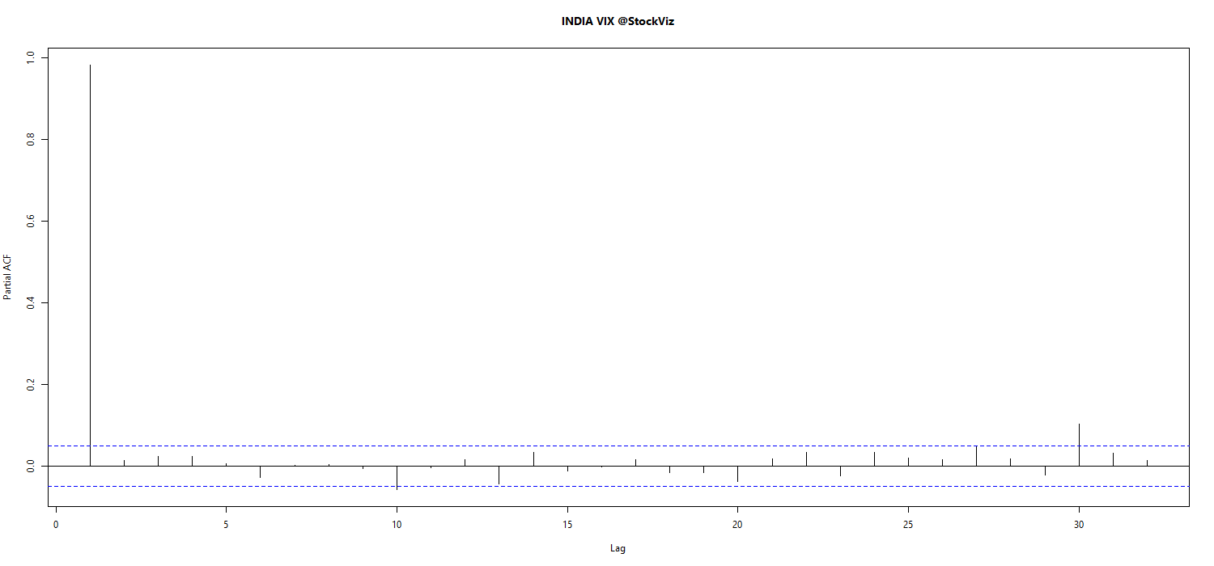Click the y-axis tick label 1.0
The height and width of the screenshot is (566, 1214).
click(x=30, y=58)
